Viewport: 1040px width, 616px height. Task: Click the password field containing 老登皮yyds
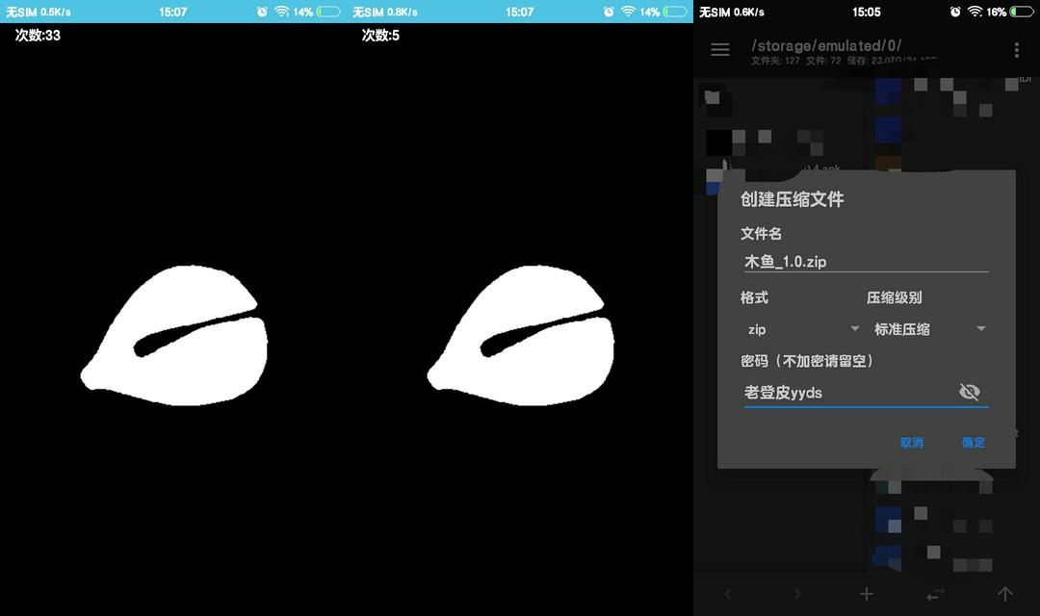845,393
